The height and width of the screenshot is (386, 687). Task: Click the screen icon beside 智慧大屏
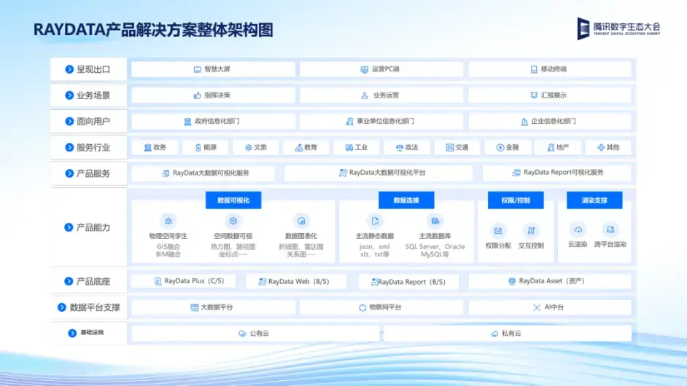click(197, 69)
